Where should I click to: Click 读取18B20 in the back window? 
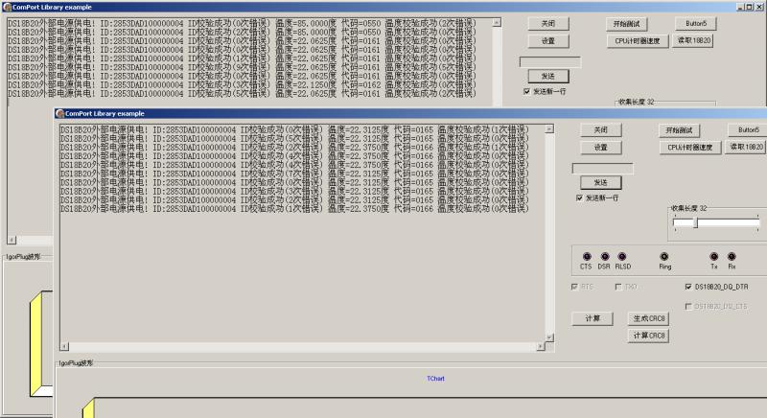(695, 41)
